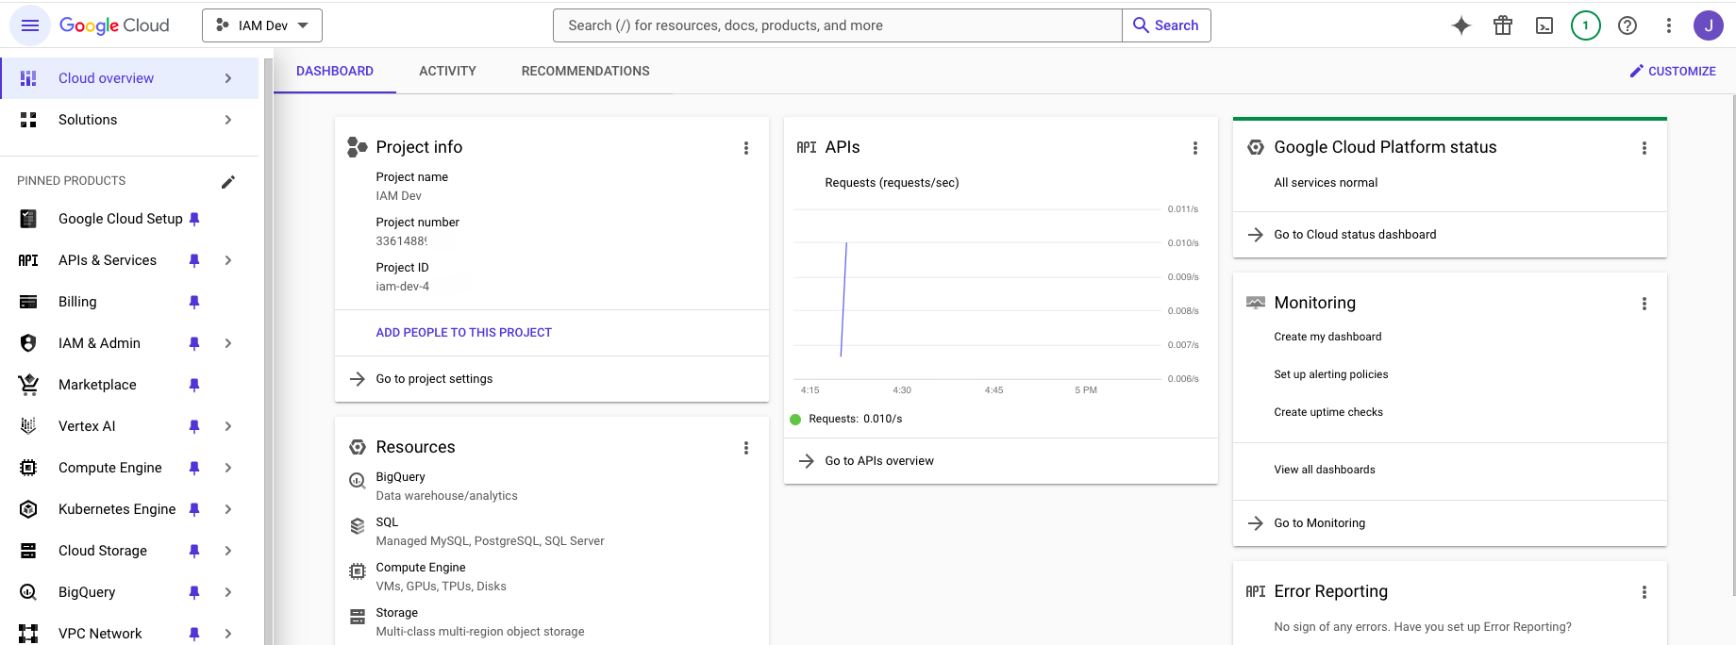Focus the resources search input field
Screen dimensions: 1736x645
[x=838, y=25]
